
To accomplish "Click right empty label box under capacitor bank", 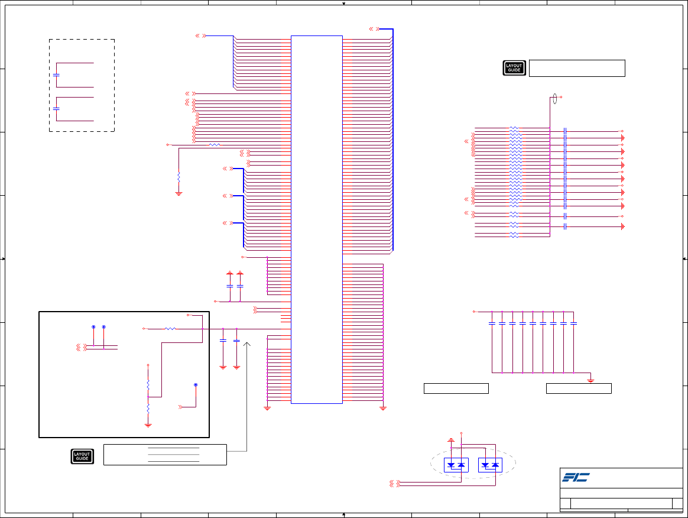I will click(579, 388).
